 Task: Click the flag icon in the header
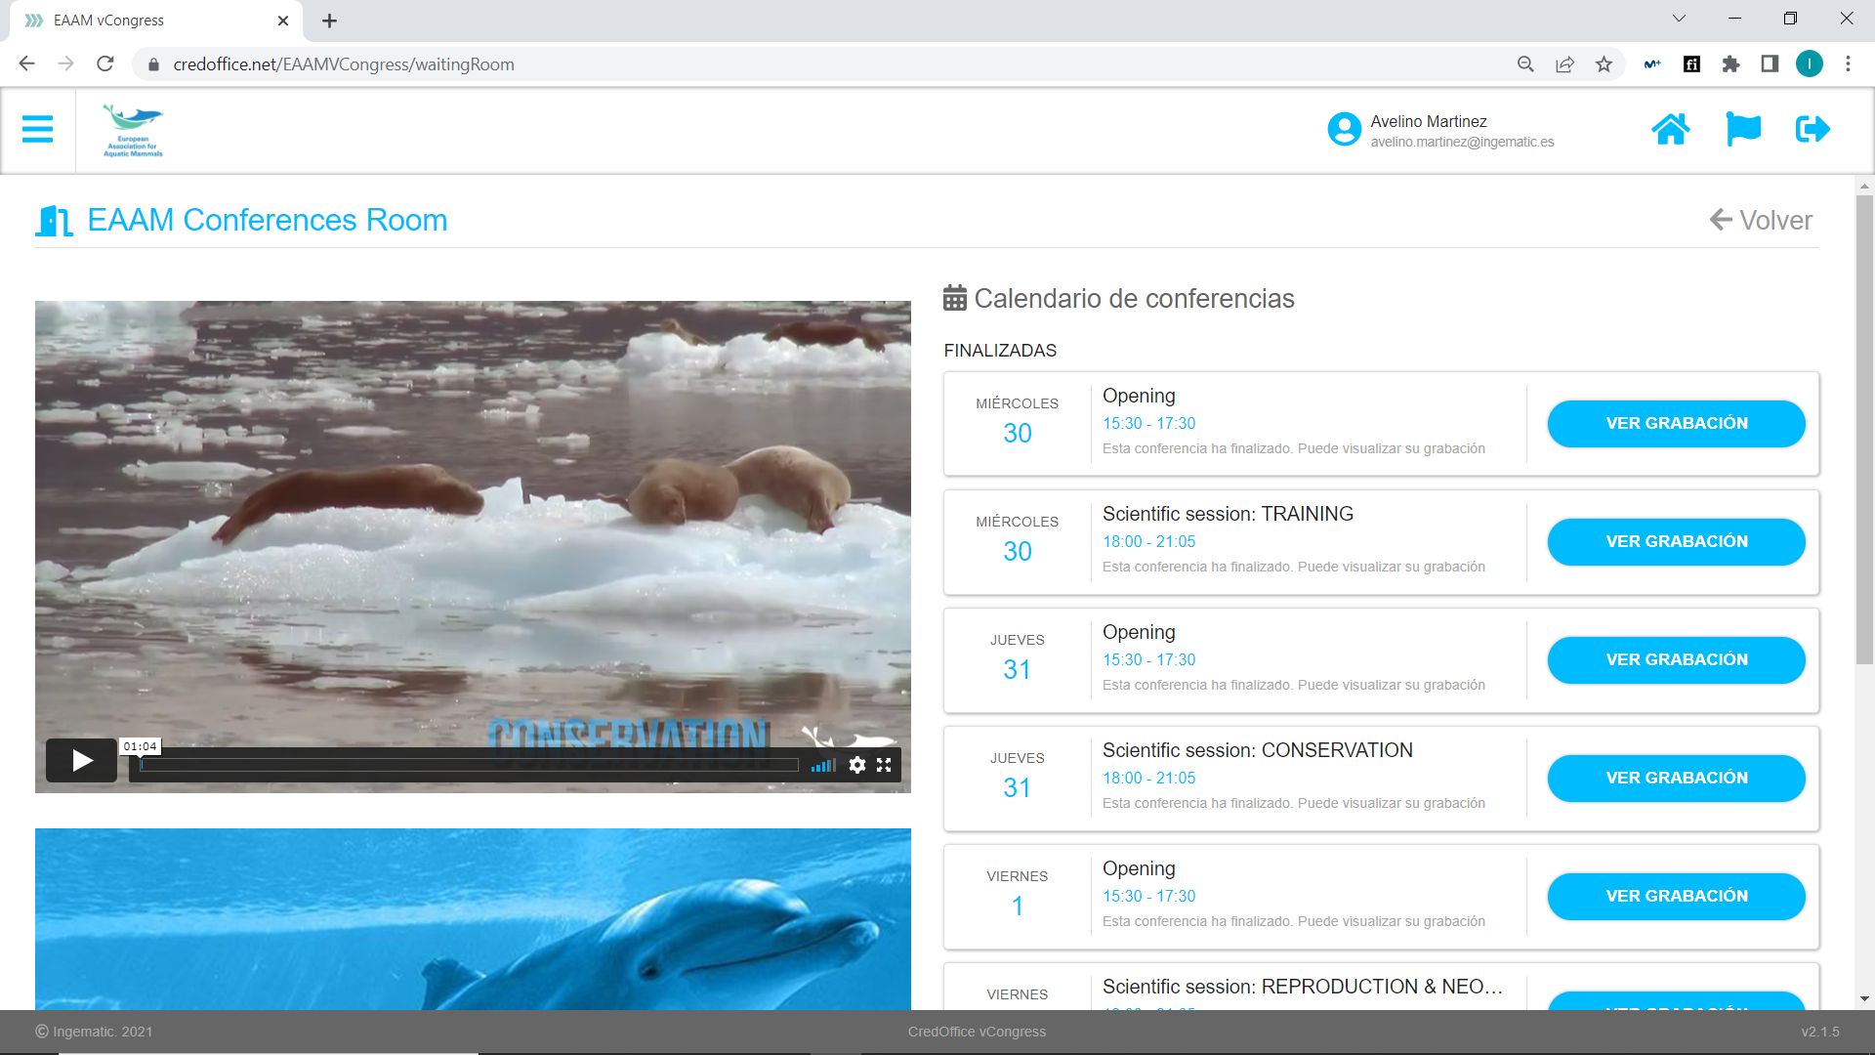[x=1742, y=129]
